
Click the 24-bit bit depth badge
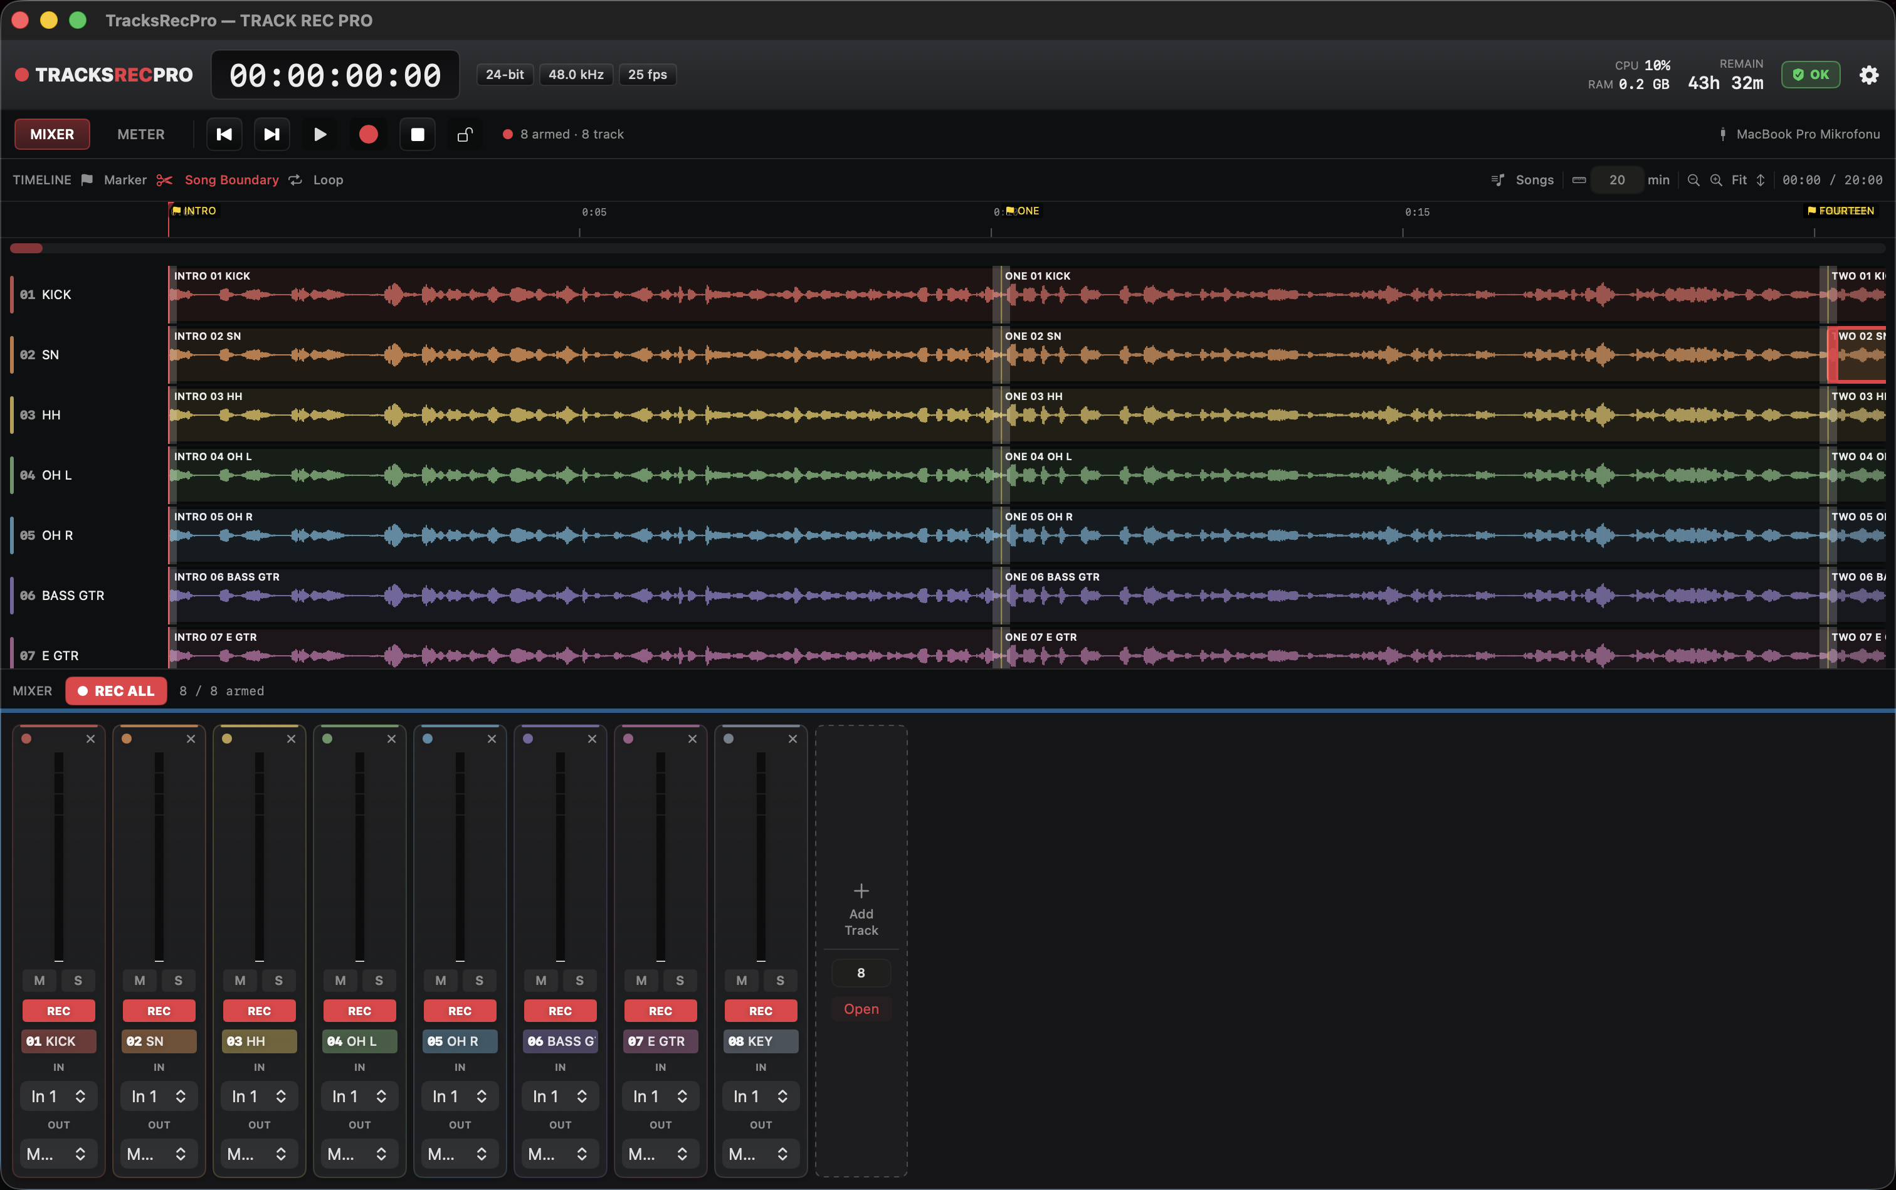[x=505, y=75]
